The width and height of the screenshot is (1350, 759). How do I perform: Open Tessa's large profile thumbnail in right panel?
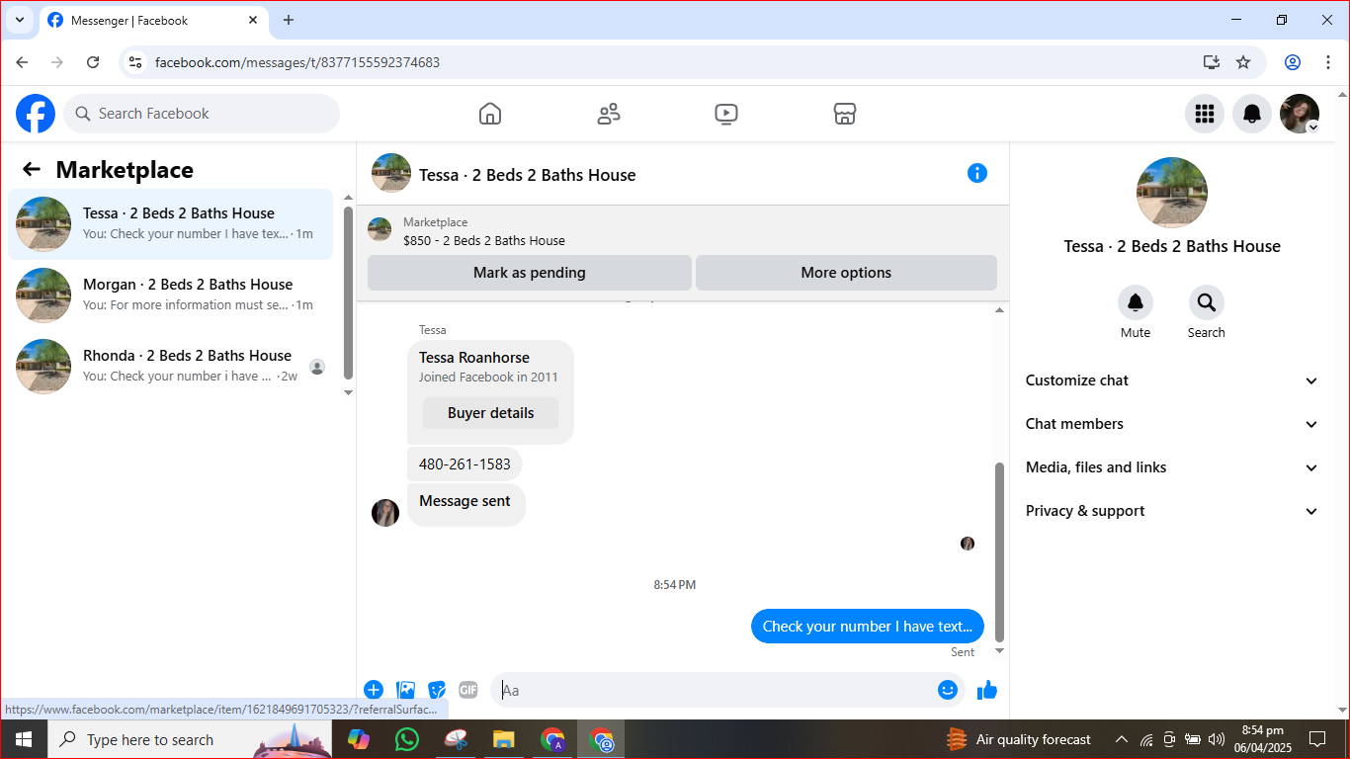[1172, 193]
